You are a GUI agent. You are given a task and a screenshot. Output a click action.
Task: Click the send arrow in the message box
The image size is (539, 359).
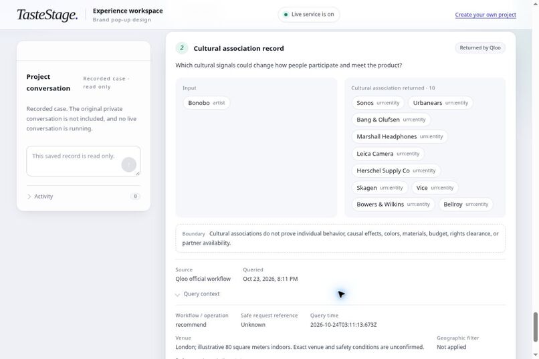click(128, 164)
